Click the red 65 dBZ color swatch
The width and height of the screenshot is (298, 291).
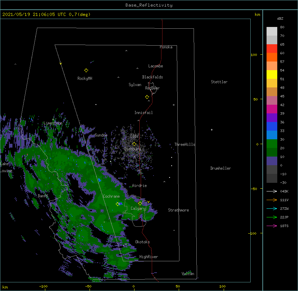(x=272, y=48)
